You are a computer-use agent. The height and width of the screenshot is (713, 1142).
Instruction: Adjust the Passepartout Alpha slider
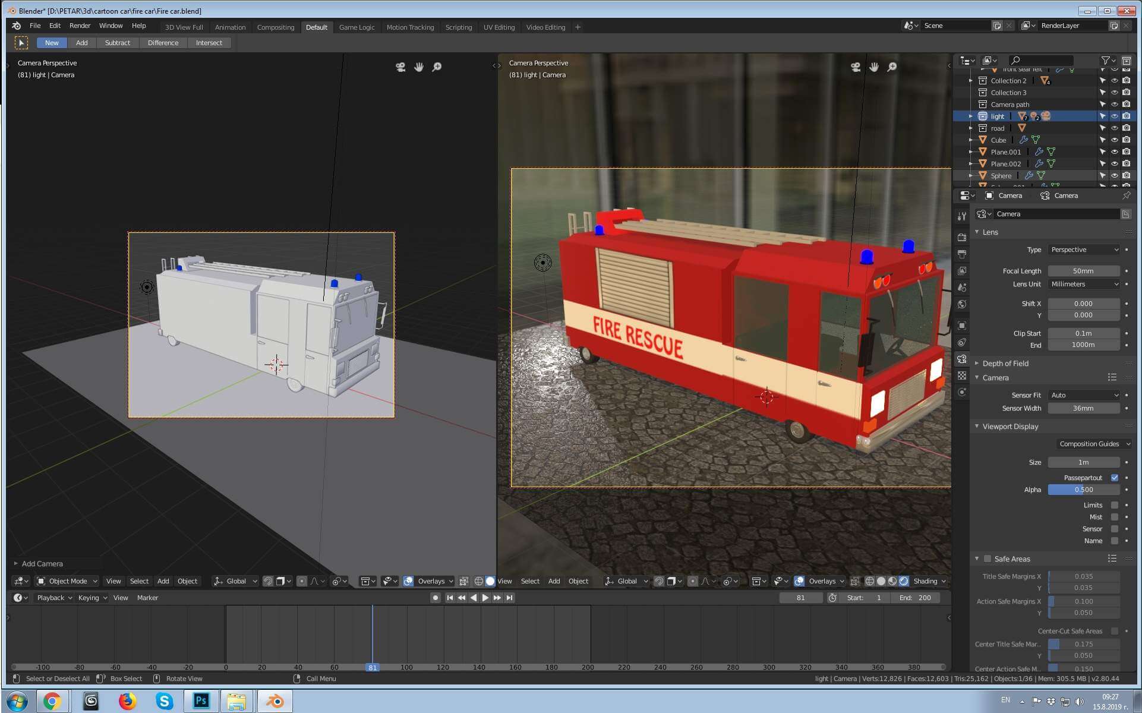tap(1083, 490)
